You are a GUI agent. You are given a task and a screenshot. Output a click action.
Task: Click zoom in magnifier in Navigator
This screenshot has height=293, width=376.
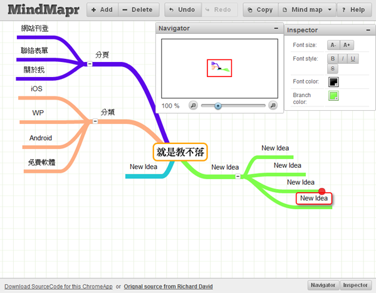click(x=273, y=105)
